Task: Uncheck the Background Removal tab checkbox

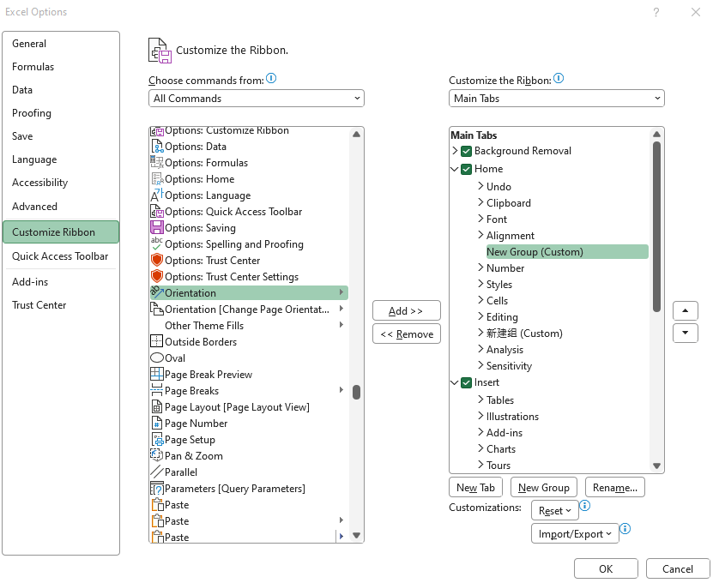Action: point(466,151)
